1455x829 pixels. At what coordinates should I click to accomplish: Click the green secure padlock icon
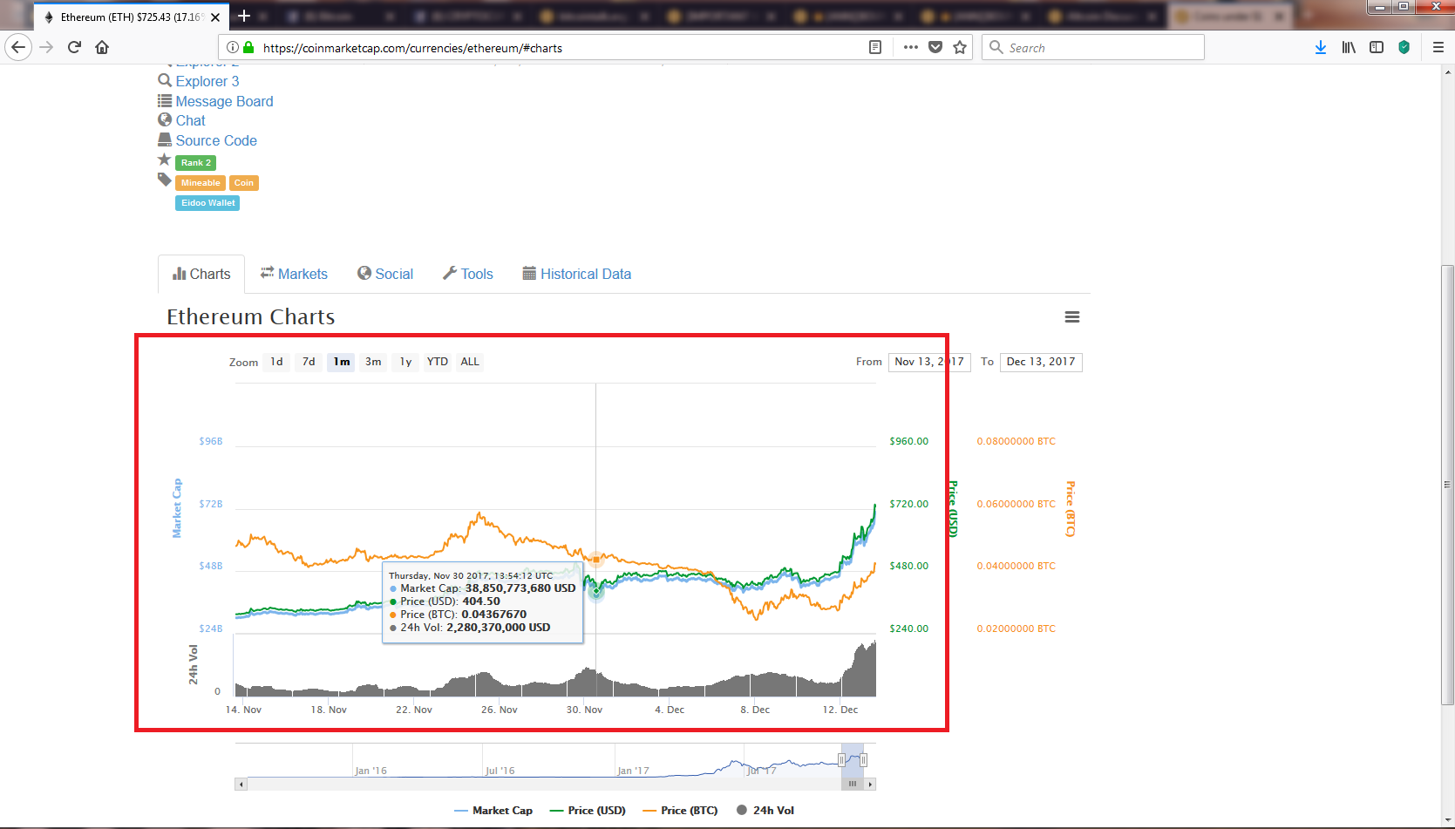(248, 48)
